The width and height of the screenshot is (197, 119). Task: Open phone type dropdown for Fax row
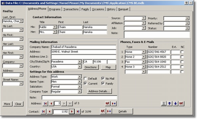[x=144, y=62]
